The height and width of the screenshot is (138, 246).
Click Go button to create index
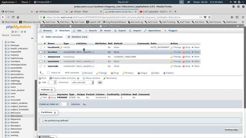tap(84, 104)
